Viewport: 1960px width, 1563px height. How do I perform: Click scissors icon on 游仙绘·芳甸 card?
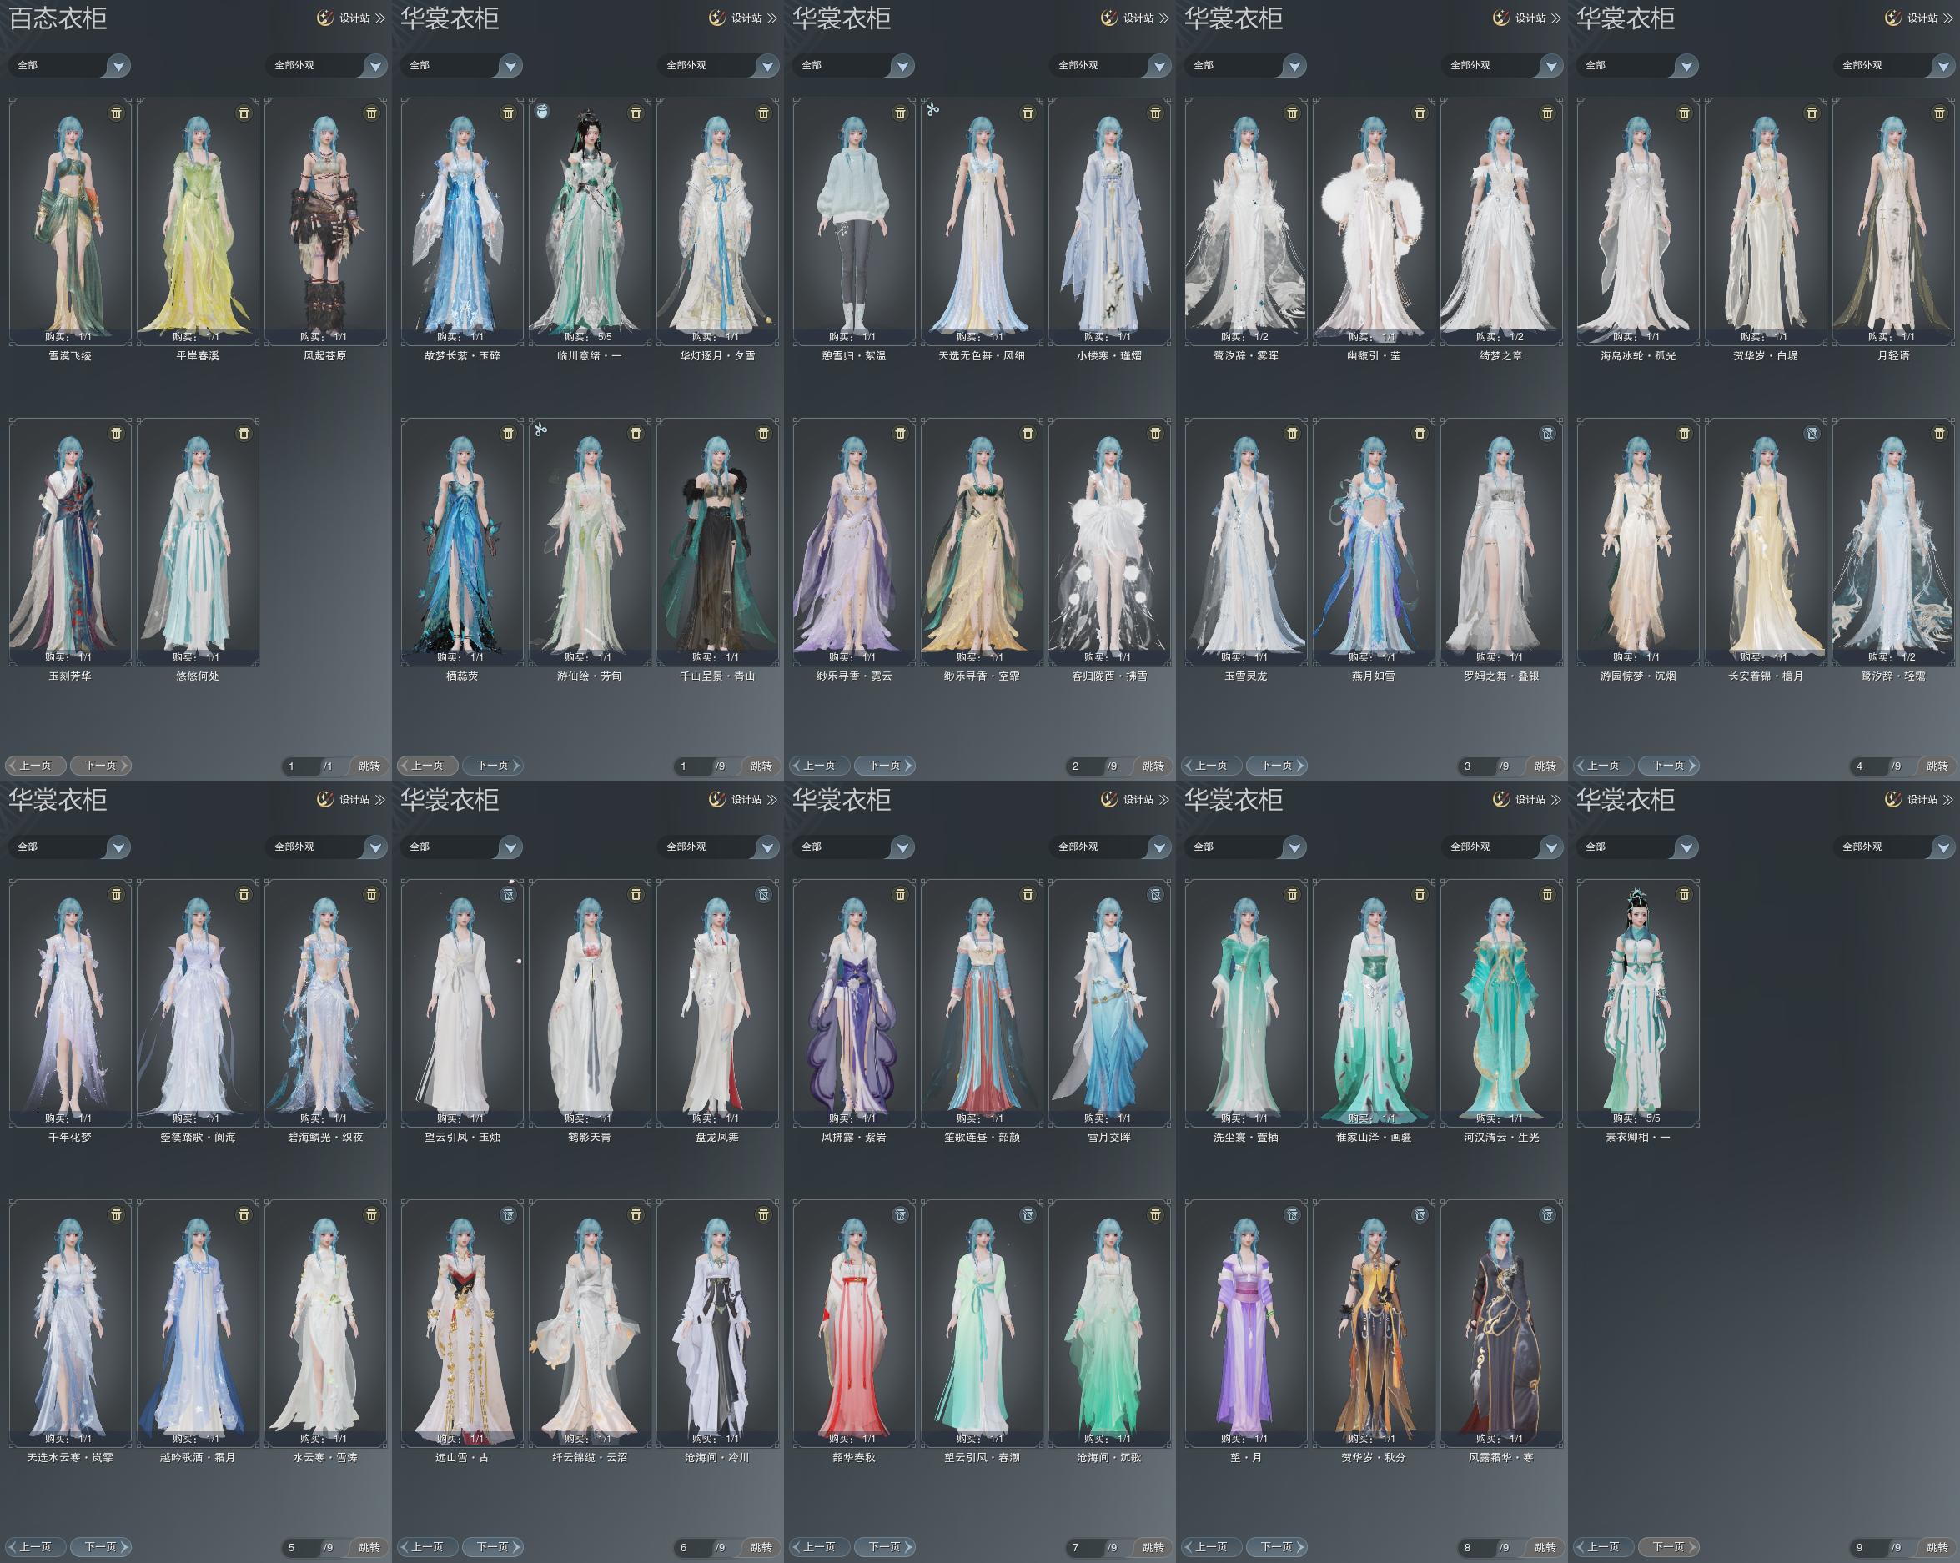point(541,430)
